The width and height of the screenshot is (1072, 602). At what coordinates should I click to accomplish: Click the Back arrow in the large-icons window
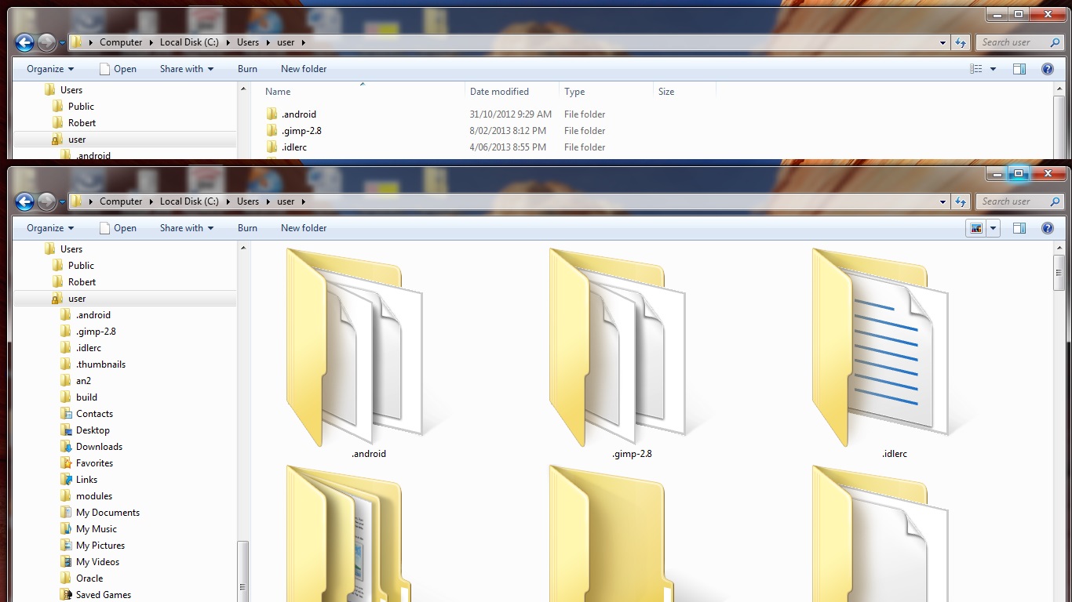(x=24, y=202)
